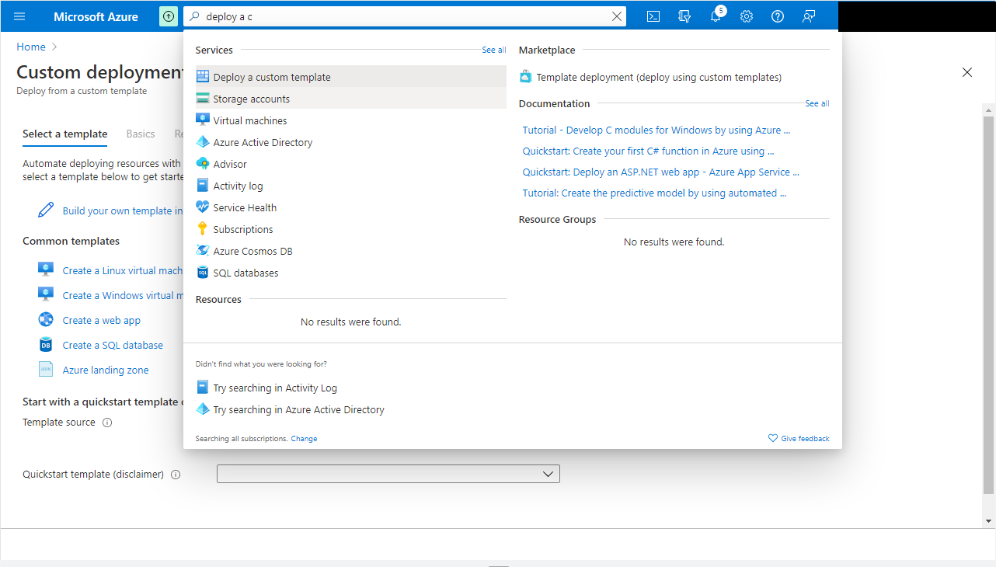Click Try searching in Azure Active Directory
Screen dimensions: 996x567
(298, 409)
